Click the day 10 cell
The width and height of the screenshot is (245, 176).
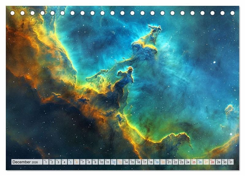point(101,162)
